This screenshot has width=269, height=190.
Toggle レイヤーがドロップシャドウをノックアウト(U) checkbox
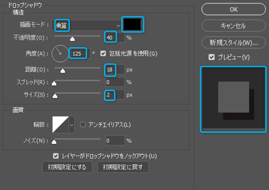[x=56, y=156]
